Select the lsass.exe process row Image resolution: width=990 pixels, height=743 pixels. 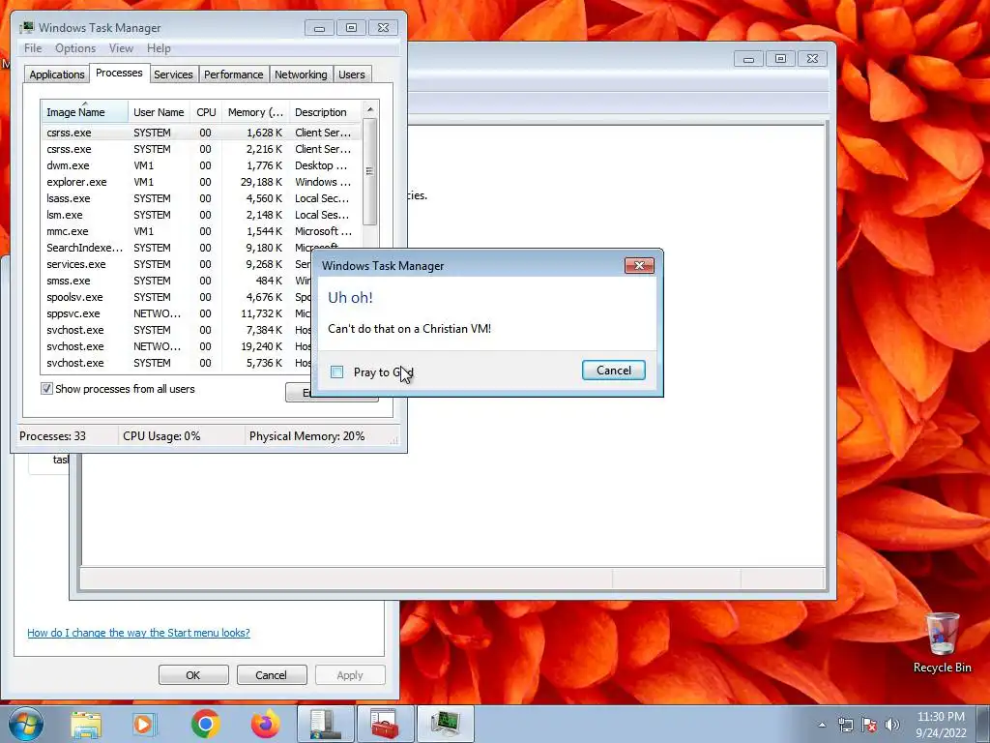click(x=201, y=198)
